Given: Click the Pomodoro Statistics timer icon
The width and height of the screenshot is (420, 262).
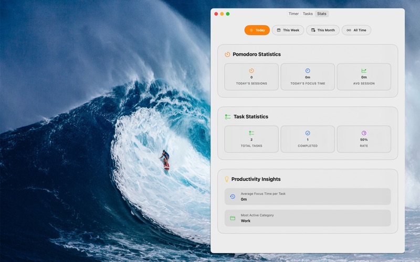Looking at the screenshot, I should [227, 54].
